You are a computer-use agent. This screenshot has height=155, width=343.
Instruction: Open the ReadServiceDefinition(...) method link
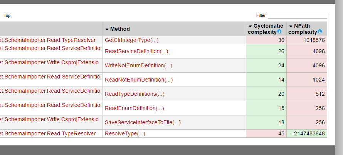(x=136, y=51)
